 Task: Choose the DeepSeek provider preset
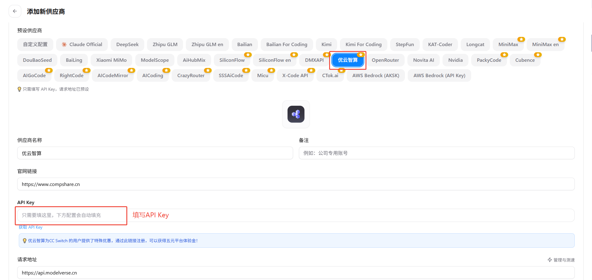point(127,45)
